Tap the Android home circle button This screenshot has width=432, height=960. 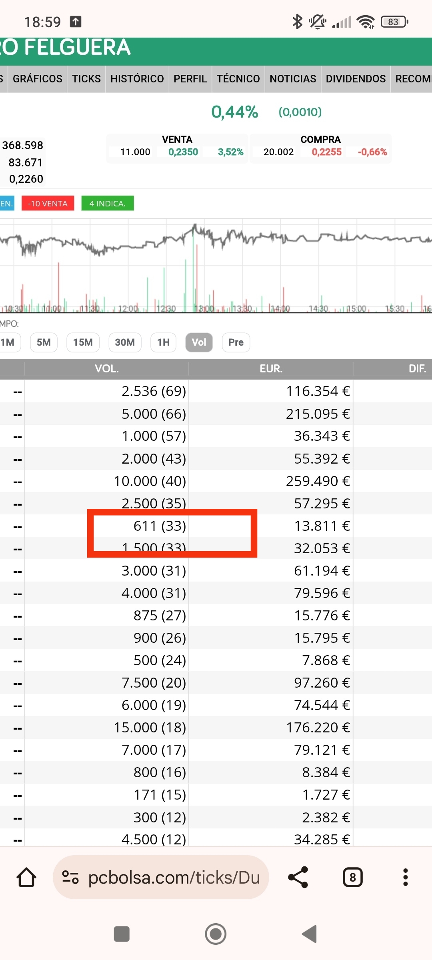216,934
